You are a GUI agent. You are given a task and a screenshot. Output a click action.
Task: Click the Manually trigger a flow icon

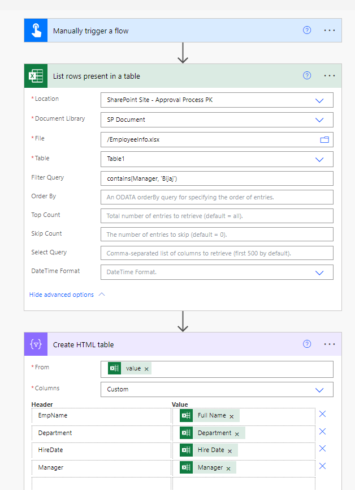[36, 31]
